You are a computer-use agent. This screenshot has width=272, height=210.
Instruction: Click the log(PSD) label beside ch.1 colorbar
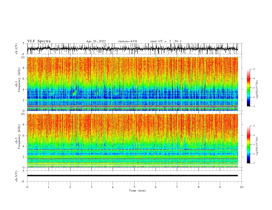257,90
